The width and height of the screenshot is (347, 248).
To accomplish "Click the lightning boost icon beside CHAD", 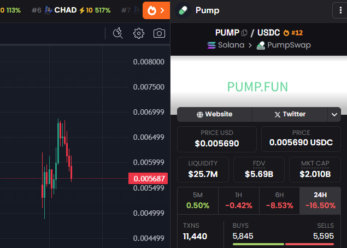I will point(82,10).
